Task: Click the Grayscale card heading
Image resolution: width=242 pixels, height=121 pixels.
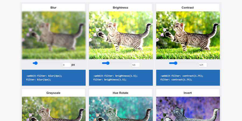Action: tap(54, 93)
